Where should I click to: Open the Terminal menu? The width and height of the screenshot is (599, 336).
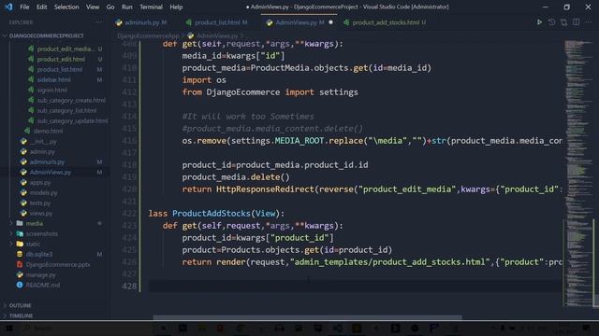(151, 7)
